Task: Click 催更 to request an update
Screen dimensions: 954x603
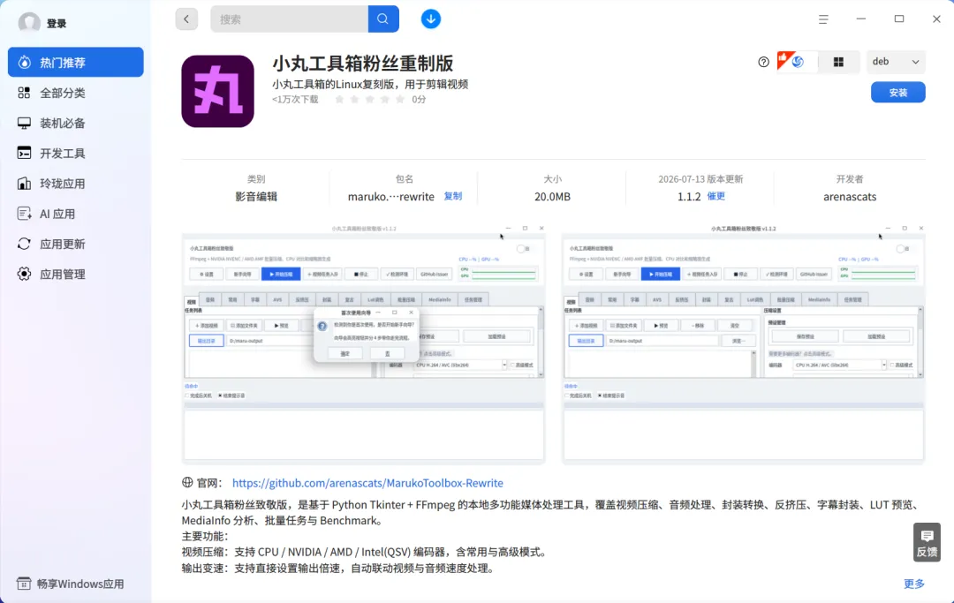Action: coord(716,196)
